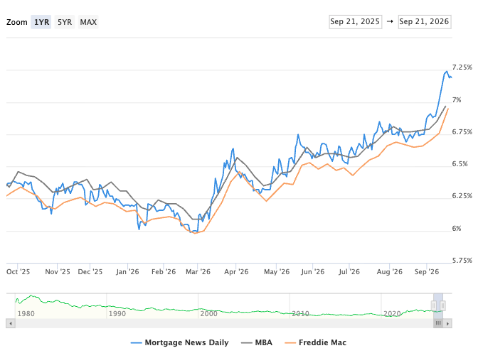Click the Mar '26 axis label
The width and height of the screenshot is (483, 358).
click(x=198, y=272)
